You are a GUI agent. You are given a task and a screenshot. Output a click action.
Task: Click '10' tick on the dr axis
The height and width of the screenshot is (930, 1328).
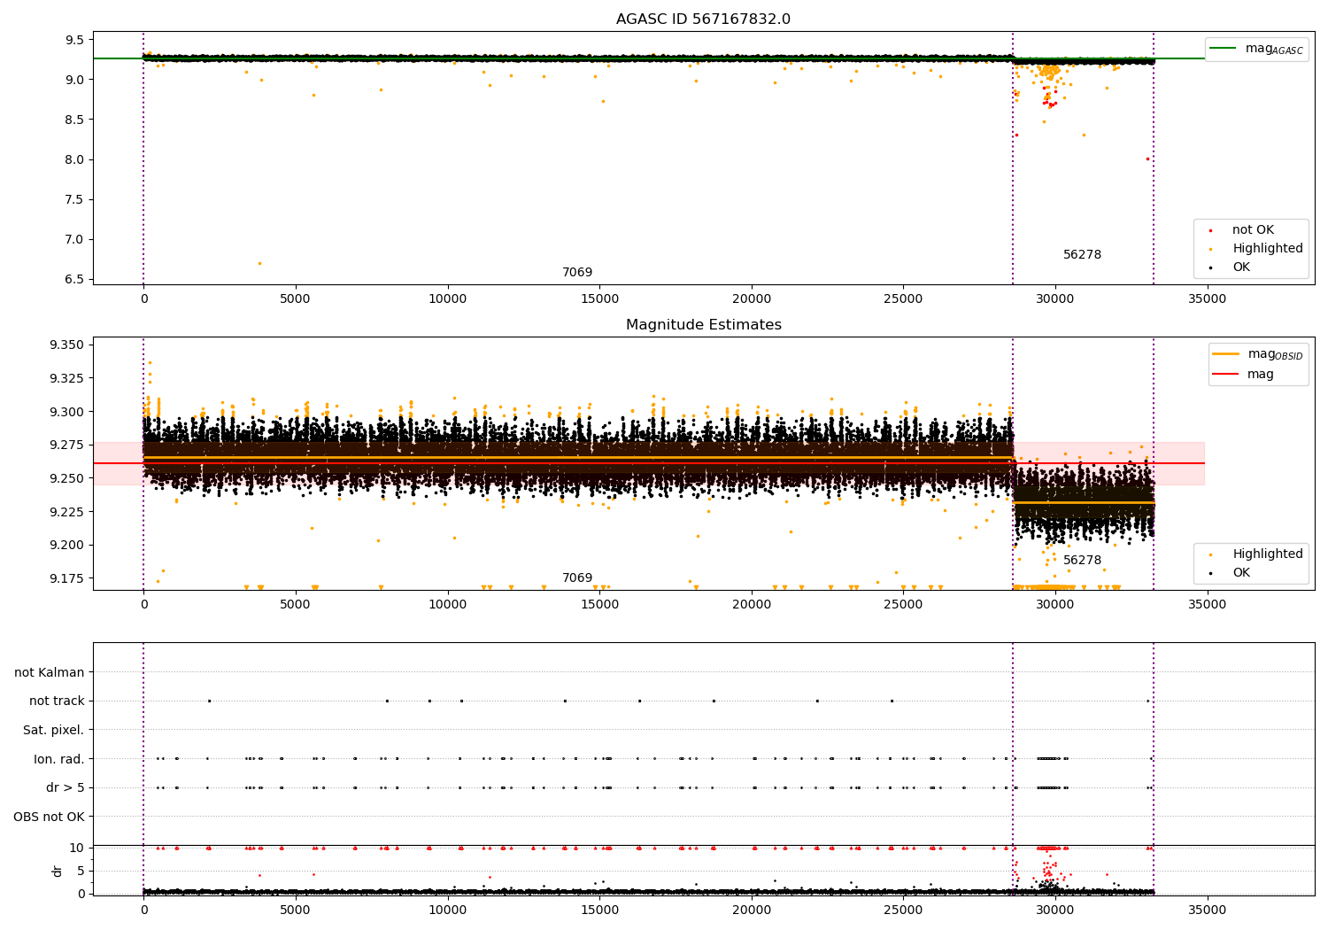77,848
